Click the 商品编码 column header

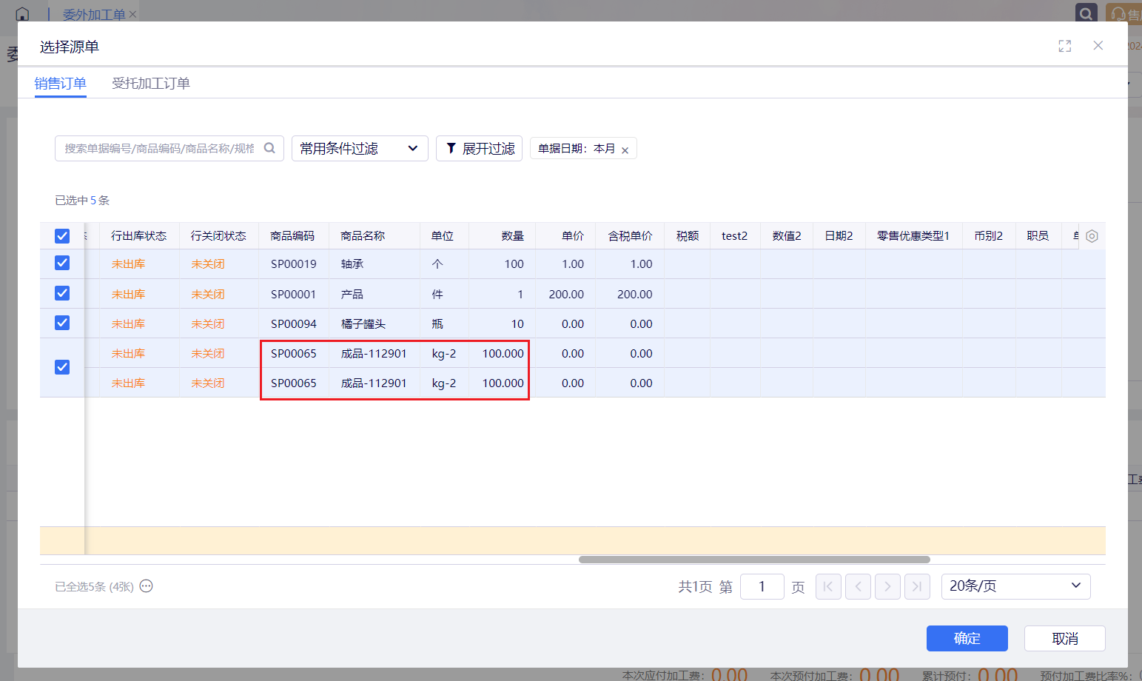pos(292,236)
